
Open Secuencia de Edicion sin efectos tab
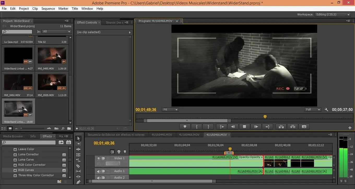point(116,135)
